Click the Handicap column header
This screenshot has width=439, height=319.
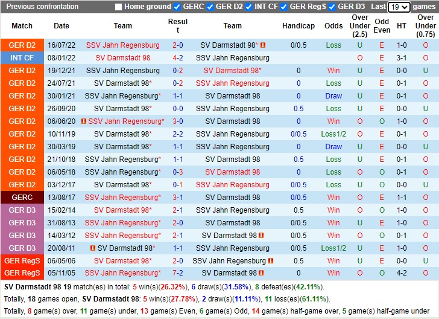pos(298,26)
